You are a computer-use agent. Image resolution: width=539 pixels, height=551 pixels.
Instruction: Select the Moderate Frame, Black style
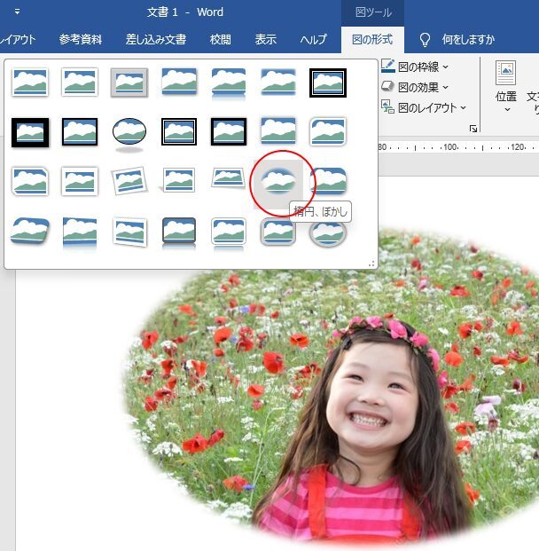pos(229,132)
